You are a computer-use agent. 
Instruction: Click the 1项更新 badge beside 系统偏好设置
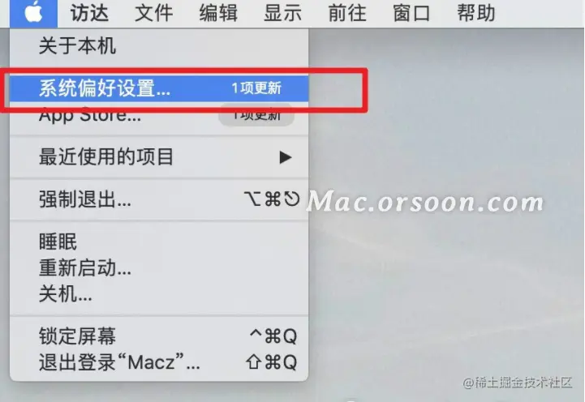(256, 88)
